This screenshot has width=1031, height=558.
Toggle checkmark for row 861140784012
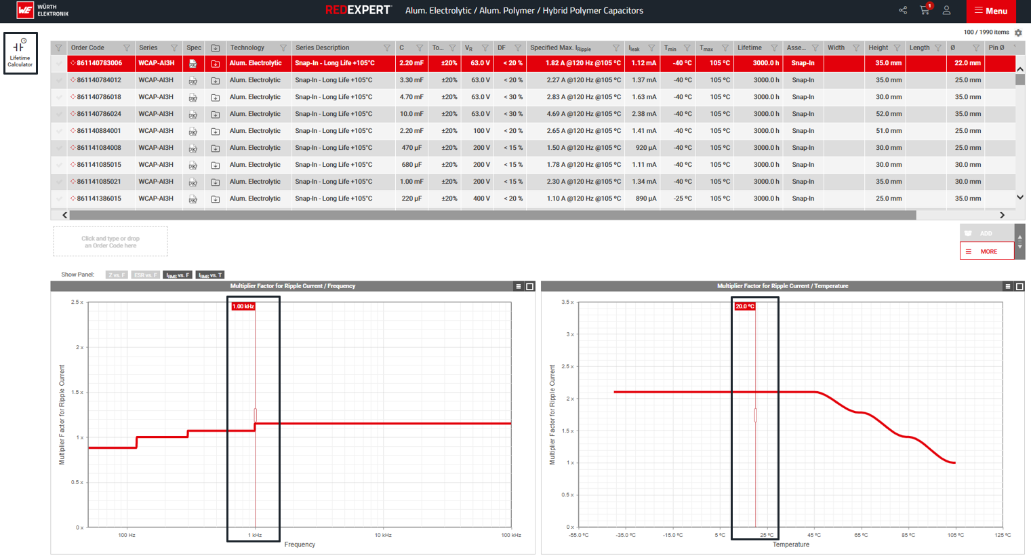59,80
